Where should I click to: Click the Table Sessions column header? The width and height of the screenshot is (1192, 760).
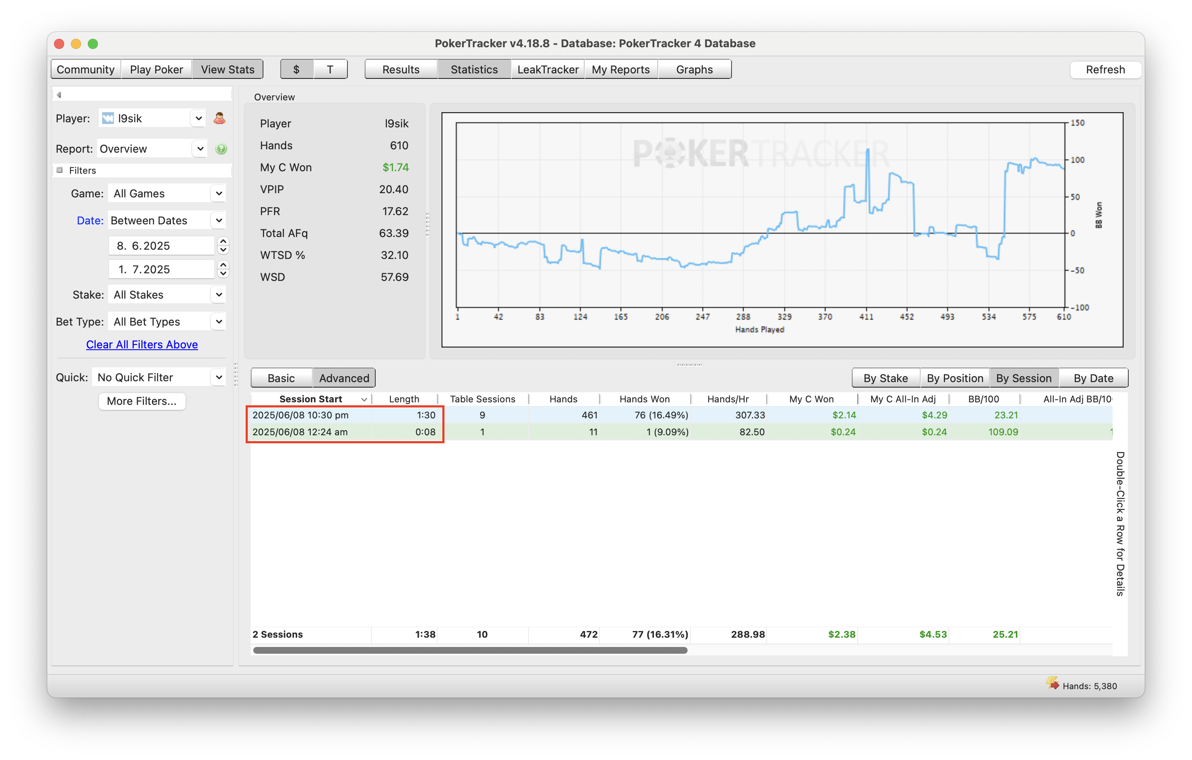click(x=482, y=399)
